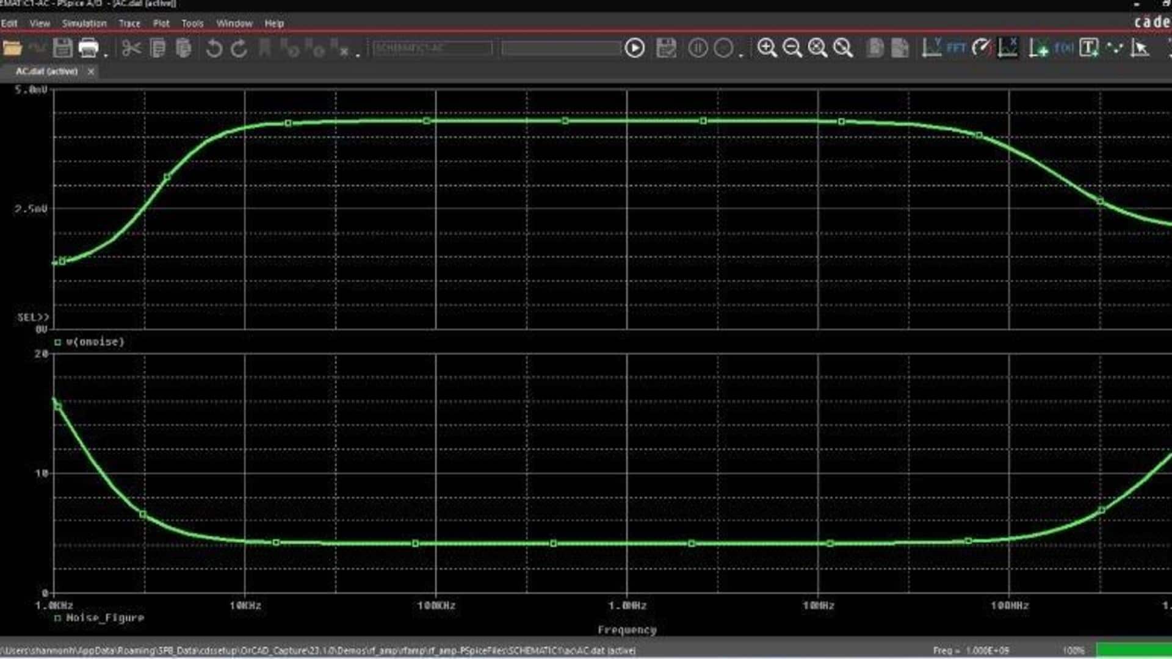The image size is (1172, 659).
Task: Click the Frequency axis title
Action: [x=627, y=630]
